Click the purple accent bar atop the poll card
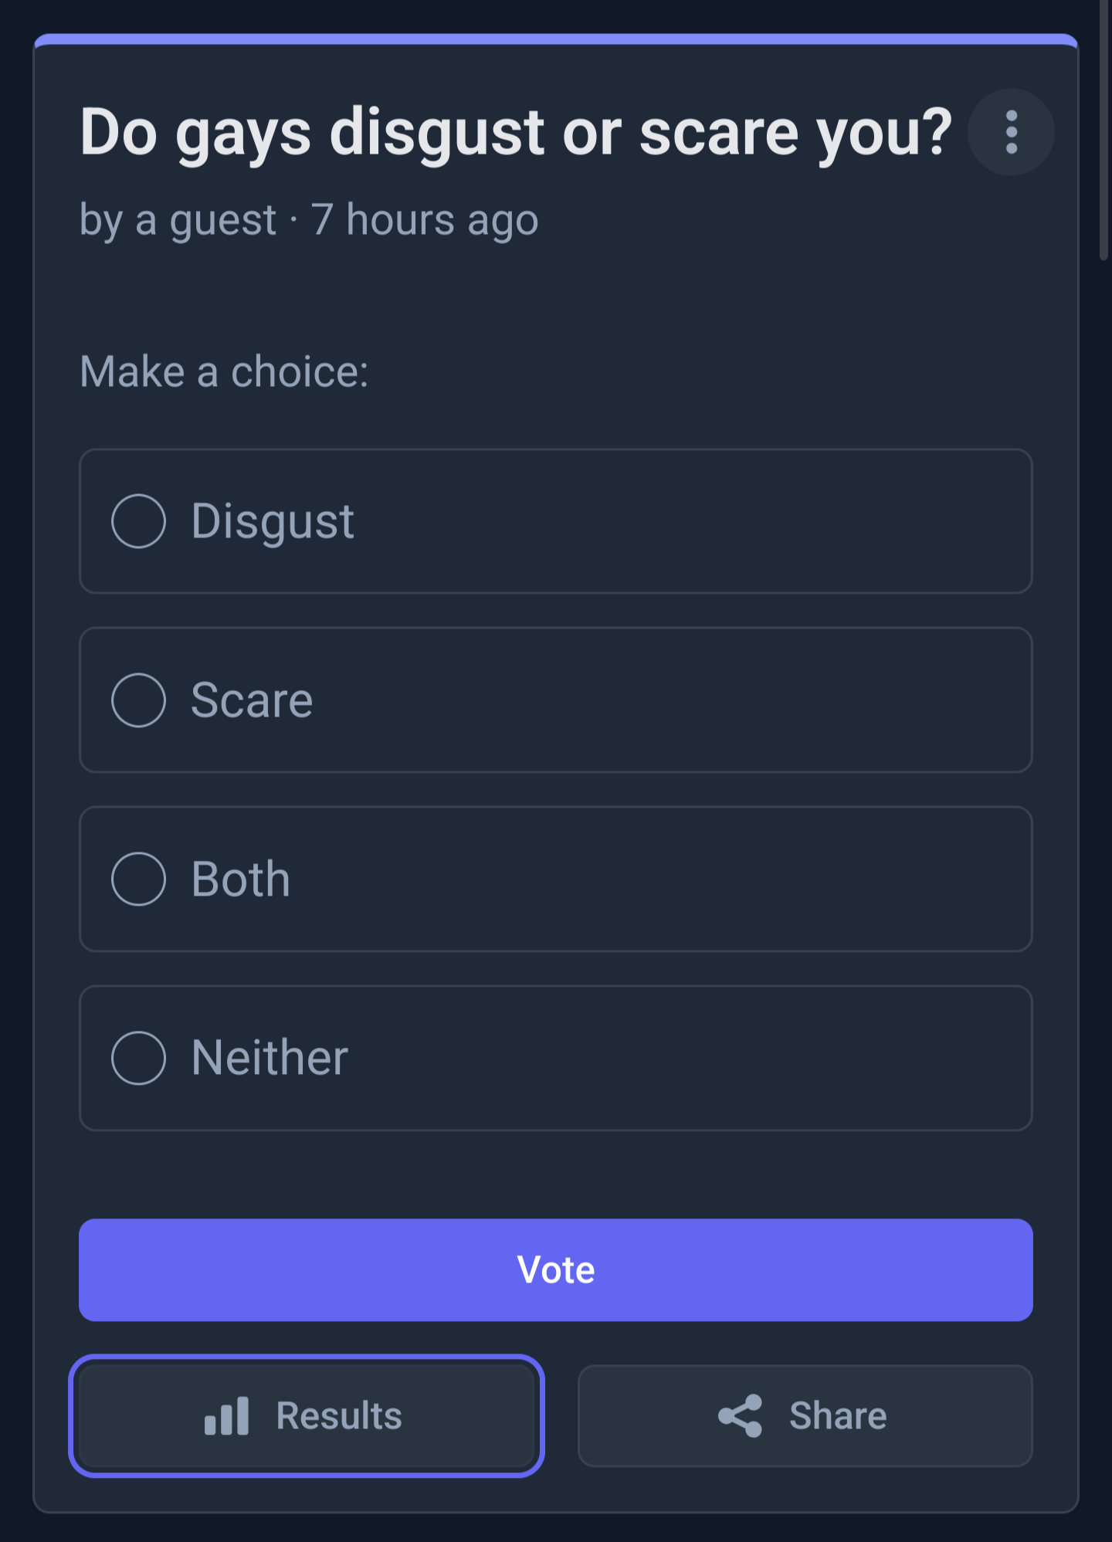The width and height of the screenshot is (1112, 1542). point(556,39)
